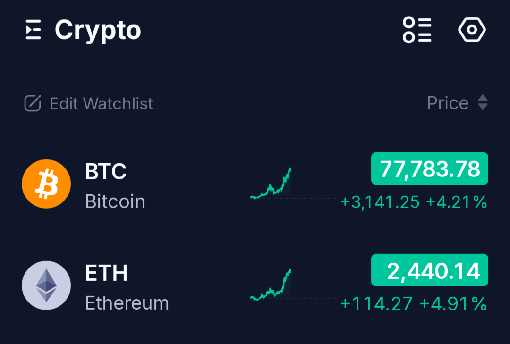Open the list view options icon
The width and height of the screenshot is (510, 344).
[417, 30]
